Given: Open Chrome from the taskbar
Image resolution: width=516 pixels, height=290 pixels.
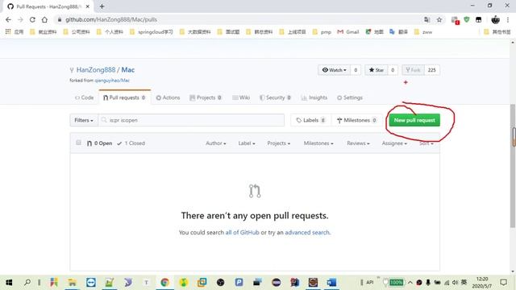Looking at the screenshot, I should [x=164, y=282].
